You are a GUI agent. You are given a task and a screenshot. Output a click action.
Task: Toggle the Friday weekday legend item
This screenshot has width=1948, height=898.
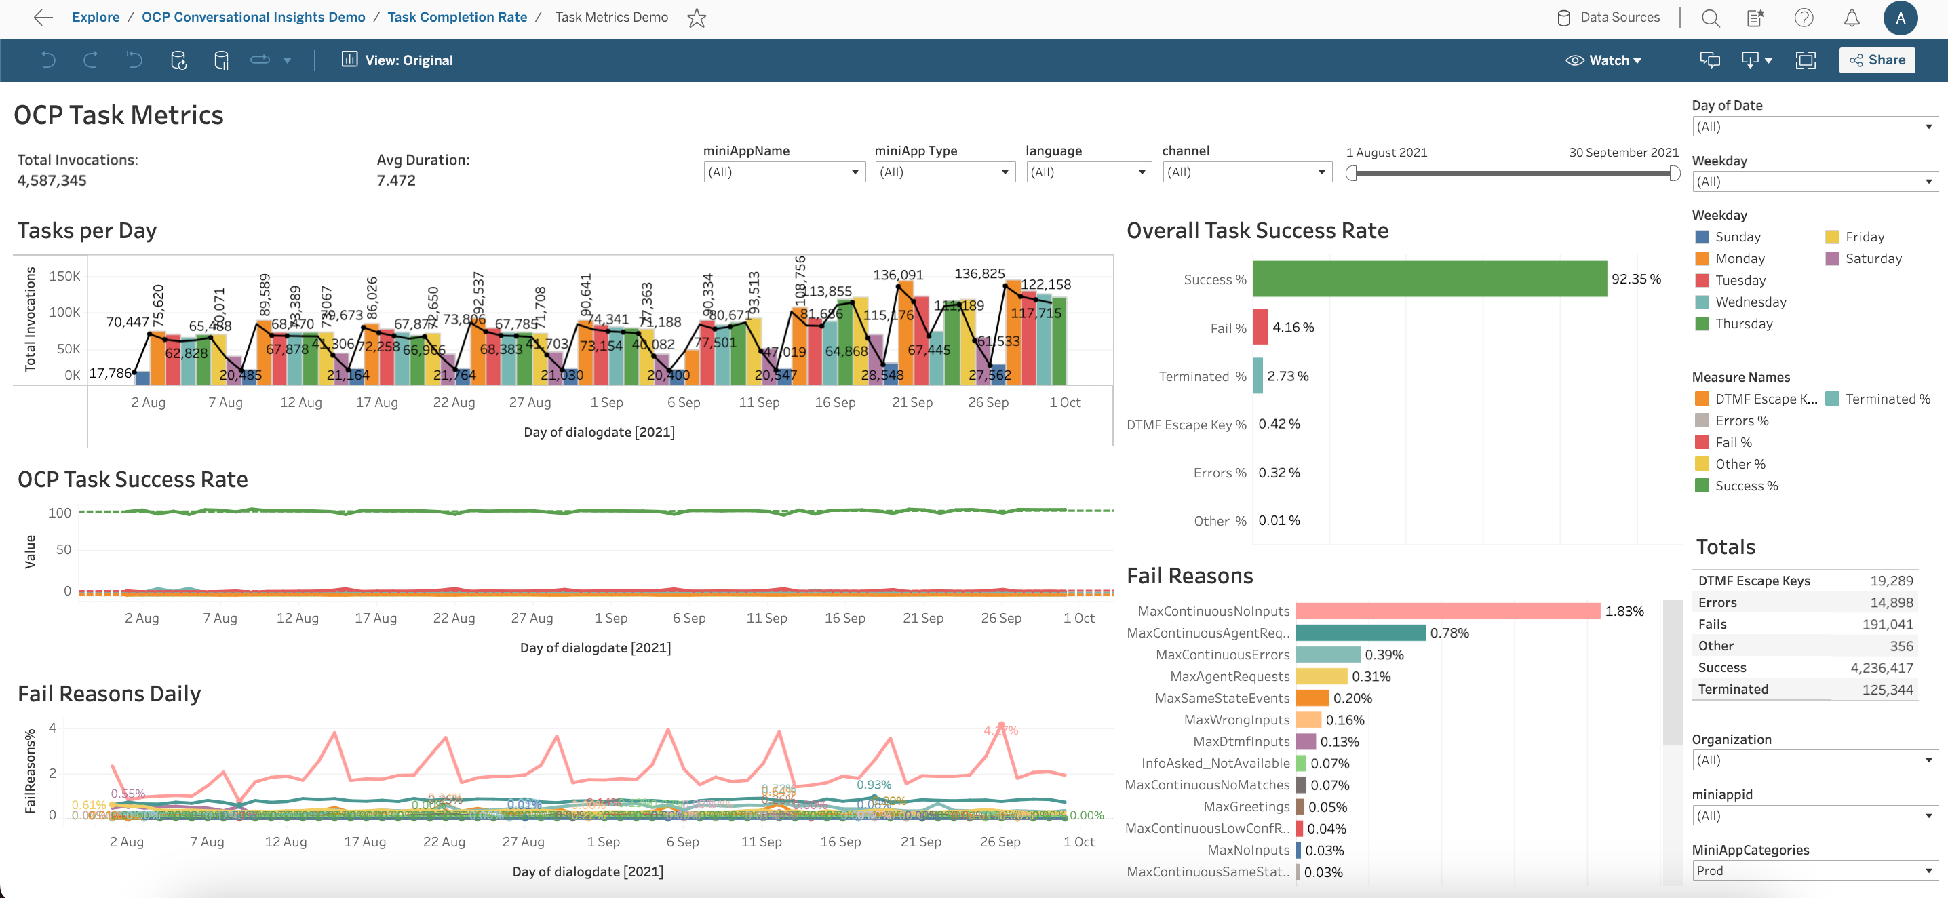pyautogui.click(x=1864, y=237)
